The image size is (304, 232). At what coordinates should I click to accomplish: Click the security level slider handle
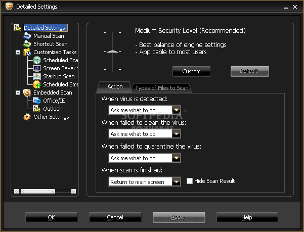point(112,51)
